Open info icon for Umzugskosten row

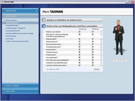(101, 57)
